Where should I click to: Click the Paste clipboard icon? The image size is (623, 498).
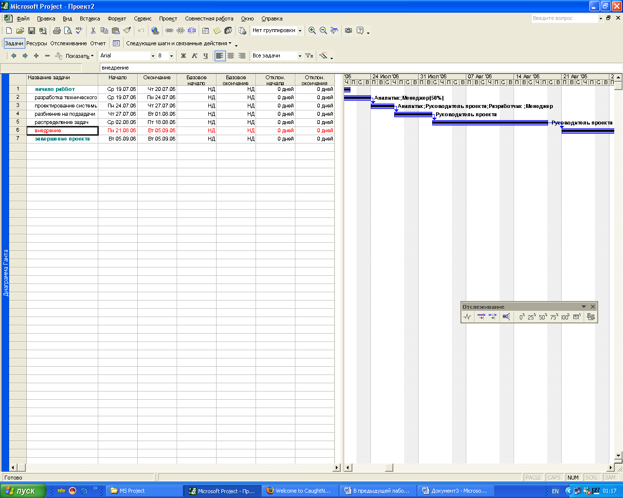(115, 31)
